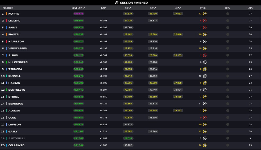Click Antonelli's lap count 4
This screenshot has height=150, width=261.
[x=250, y=138]
